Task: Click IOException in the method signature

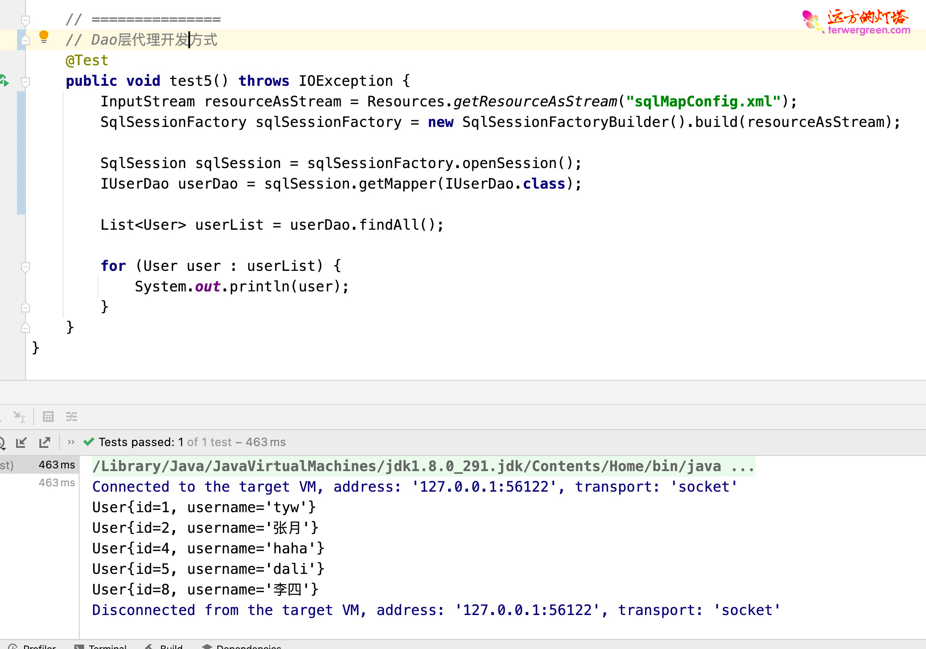Action: coord(346,81)
